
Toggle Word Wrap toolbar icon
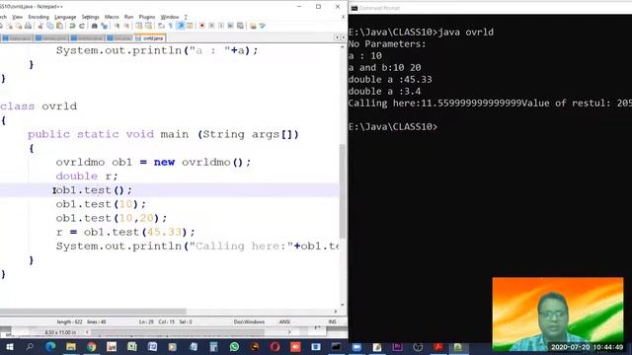click(161, 26)
